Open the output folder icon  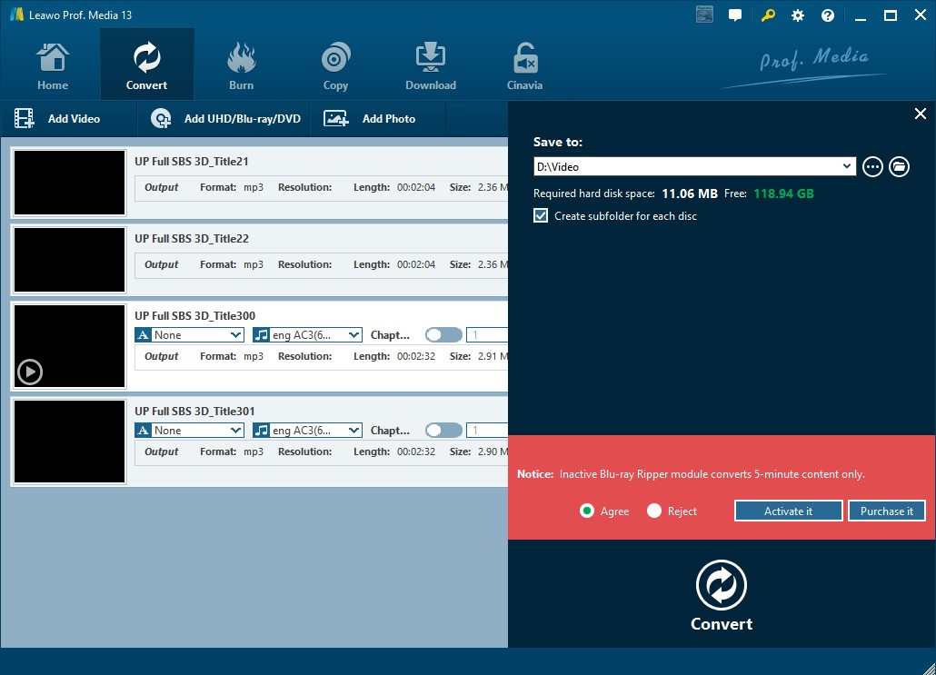pyautogui.click(x=899, y=167)
